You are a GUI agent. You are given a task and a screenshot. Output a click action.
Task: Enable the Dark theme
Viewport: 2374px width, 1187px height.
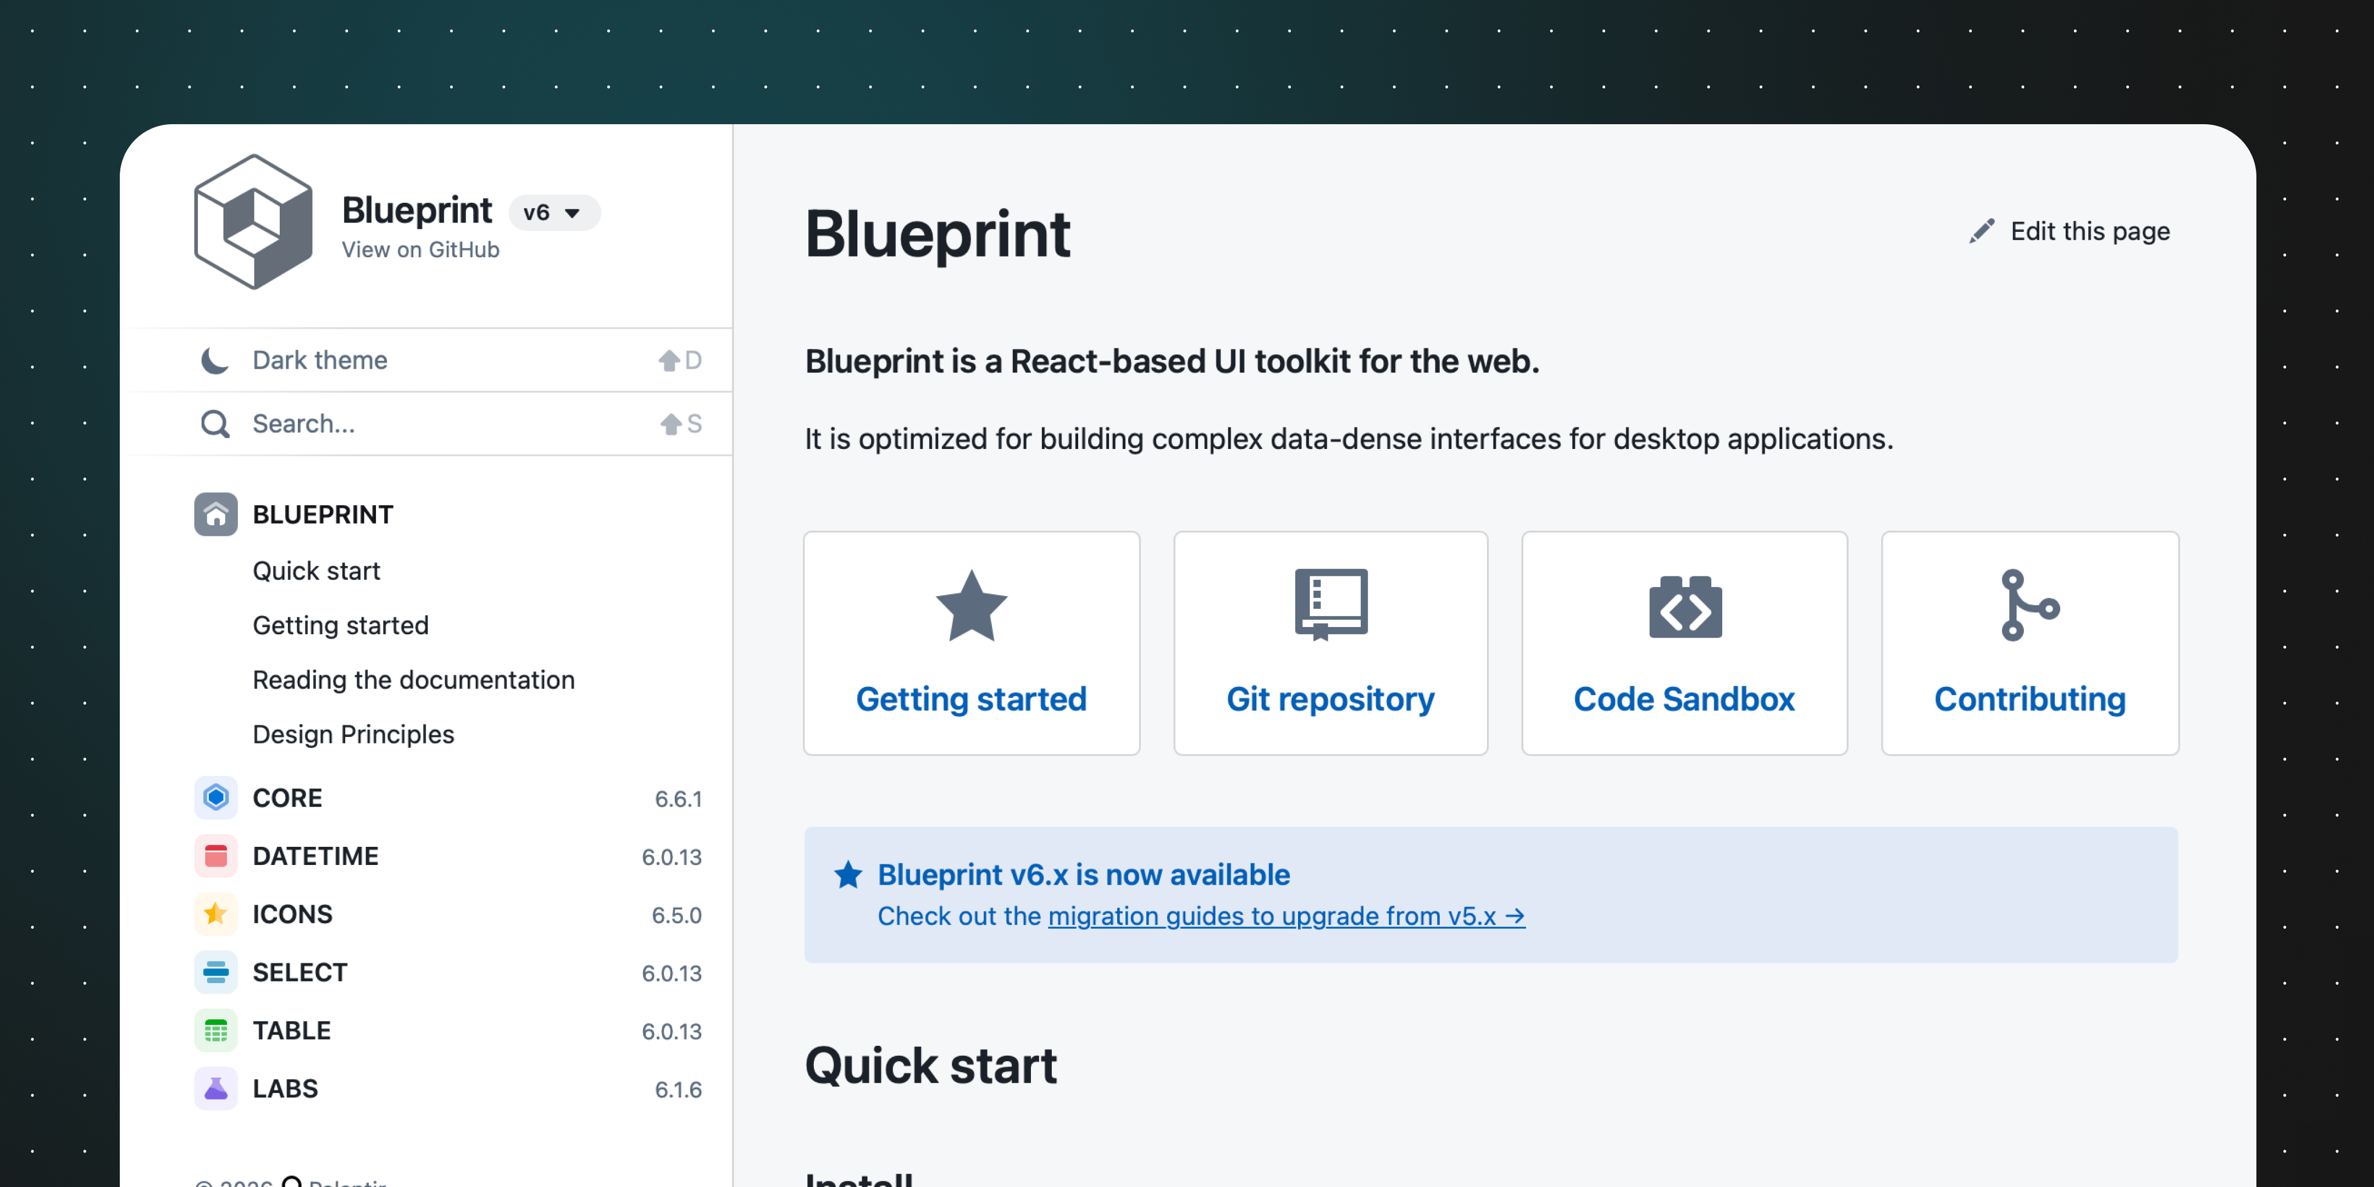click(x=319, y=359)
